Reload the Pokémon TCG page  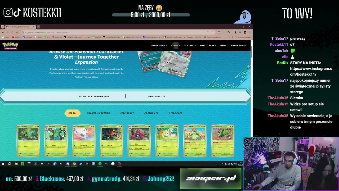coord(12,32)
